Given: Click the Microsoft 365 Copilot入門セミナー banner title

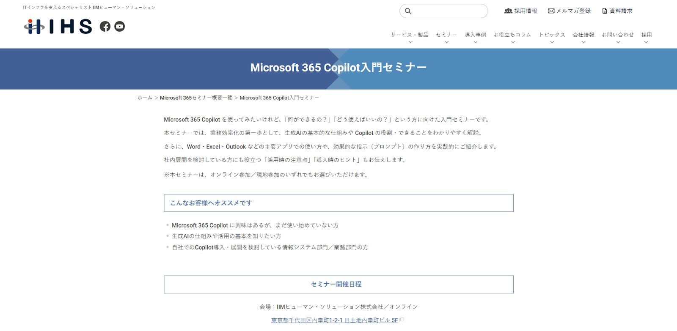Looking at the screenshot, I should (338, 68).
